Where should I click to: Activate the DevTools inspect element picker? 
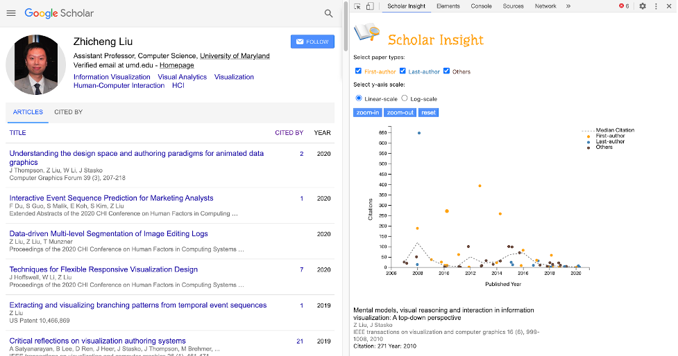click(357, 6)
